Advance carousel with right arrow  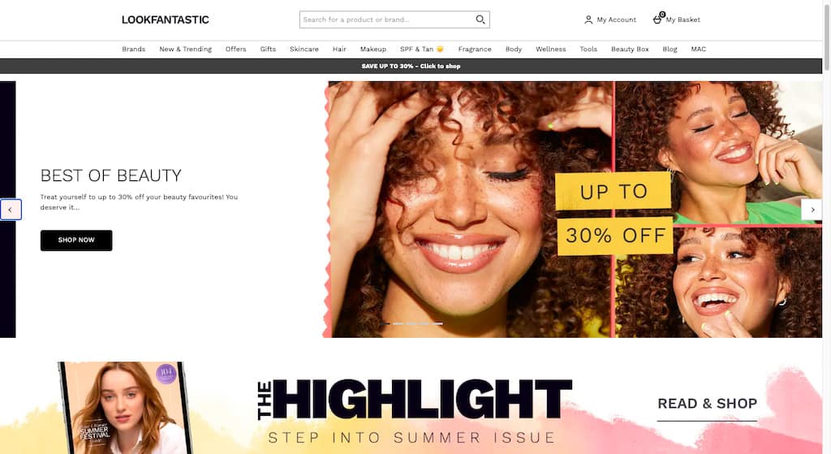pyautogui.click(x=812, y=210)
